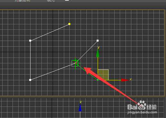Select the upper-right white spline vertex

pos(98,41)
